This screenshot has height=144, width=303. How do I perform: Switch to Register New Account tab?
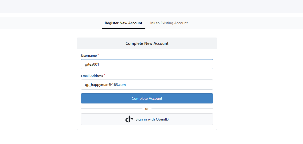[x=123, y=23]
